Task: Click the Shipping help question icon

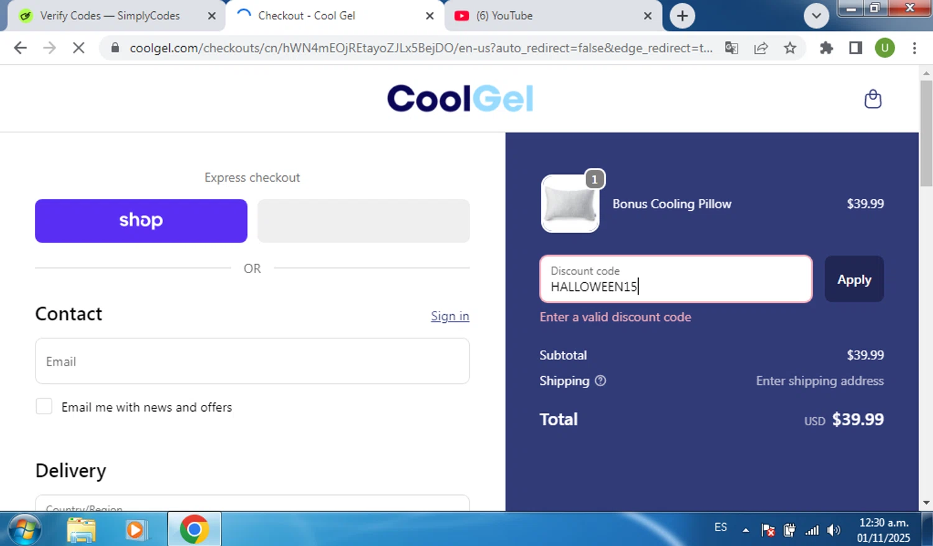Action: point(600,381)
